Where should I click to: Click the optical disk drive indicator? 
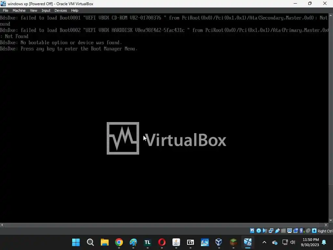click(x=259, y=231)
